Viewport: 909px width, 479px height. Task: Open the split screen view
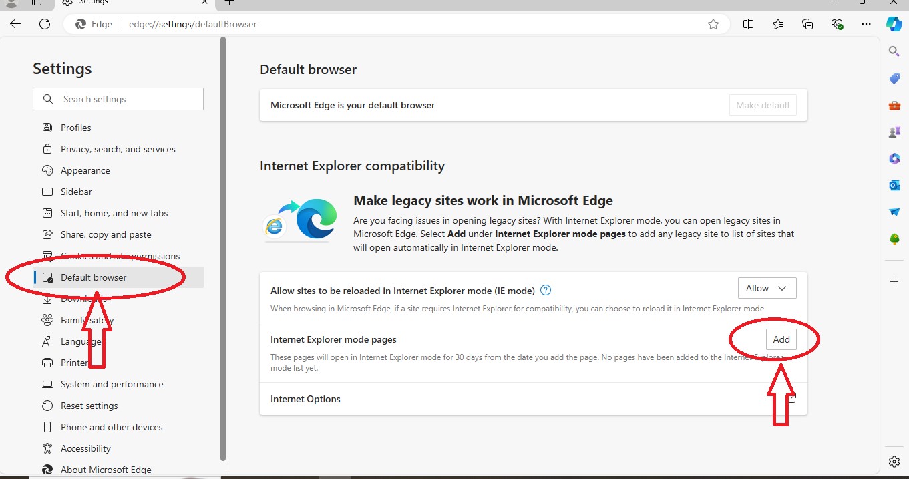749,24
